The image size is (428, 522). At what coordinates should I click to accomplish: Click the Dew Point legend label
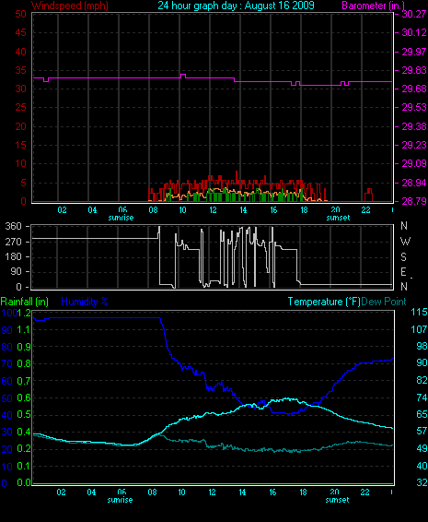(384, 302)
